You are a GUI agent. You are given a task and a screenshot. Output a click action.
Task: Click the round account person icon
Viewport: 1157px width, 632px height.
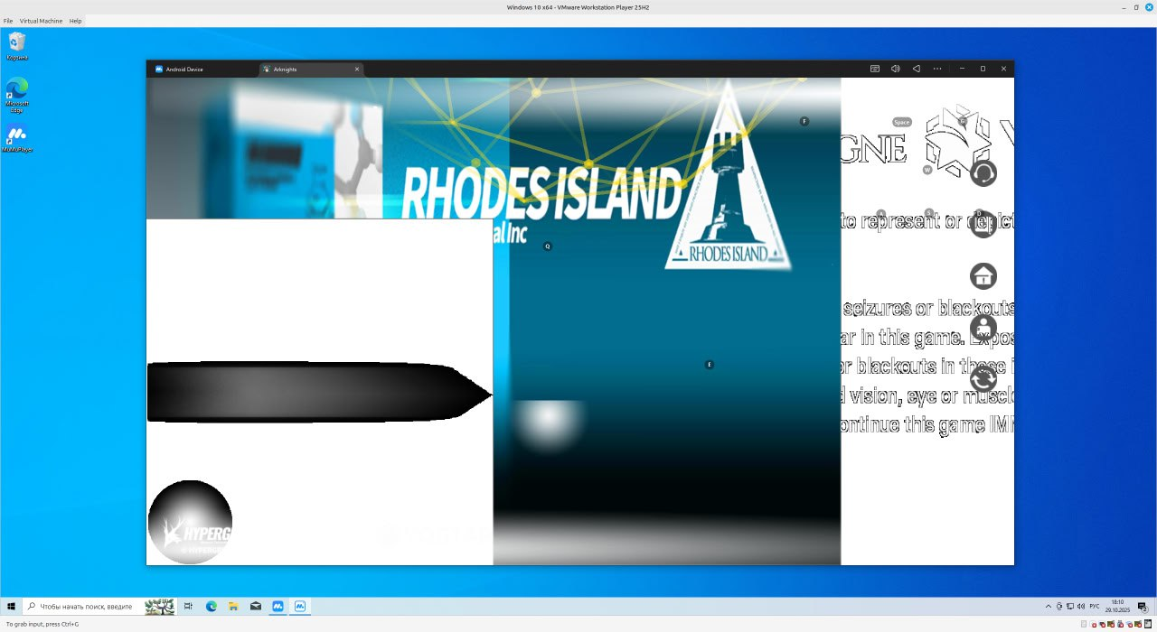pos(983,328)
